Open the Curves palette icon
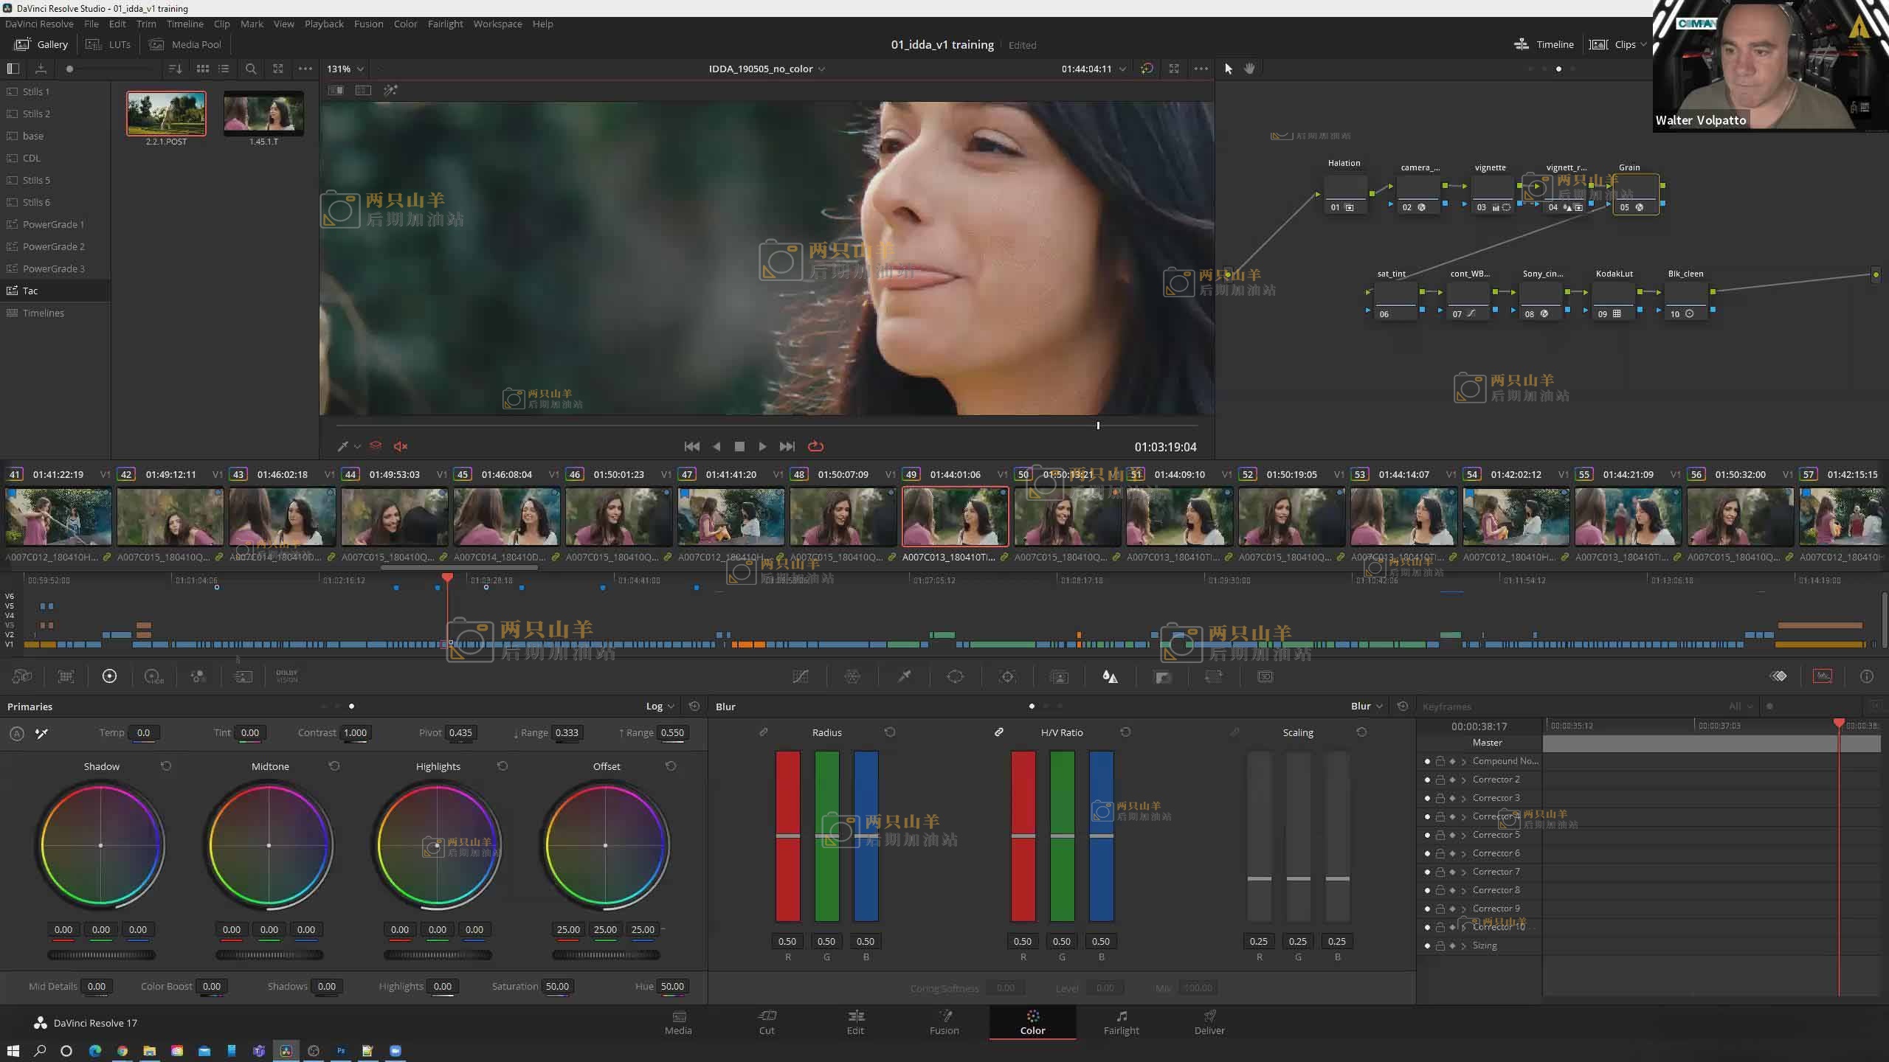The width and height of the screenshot is (1889, 1062). pyautogui.click(x=801, y=676)
